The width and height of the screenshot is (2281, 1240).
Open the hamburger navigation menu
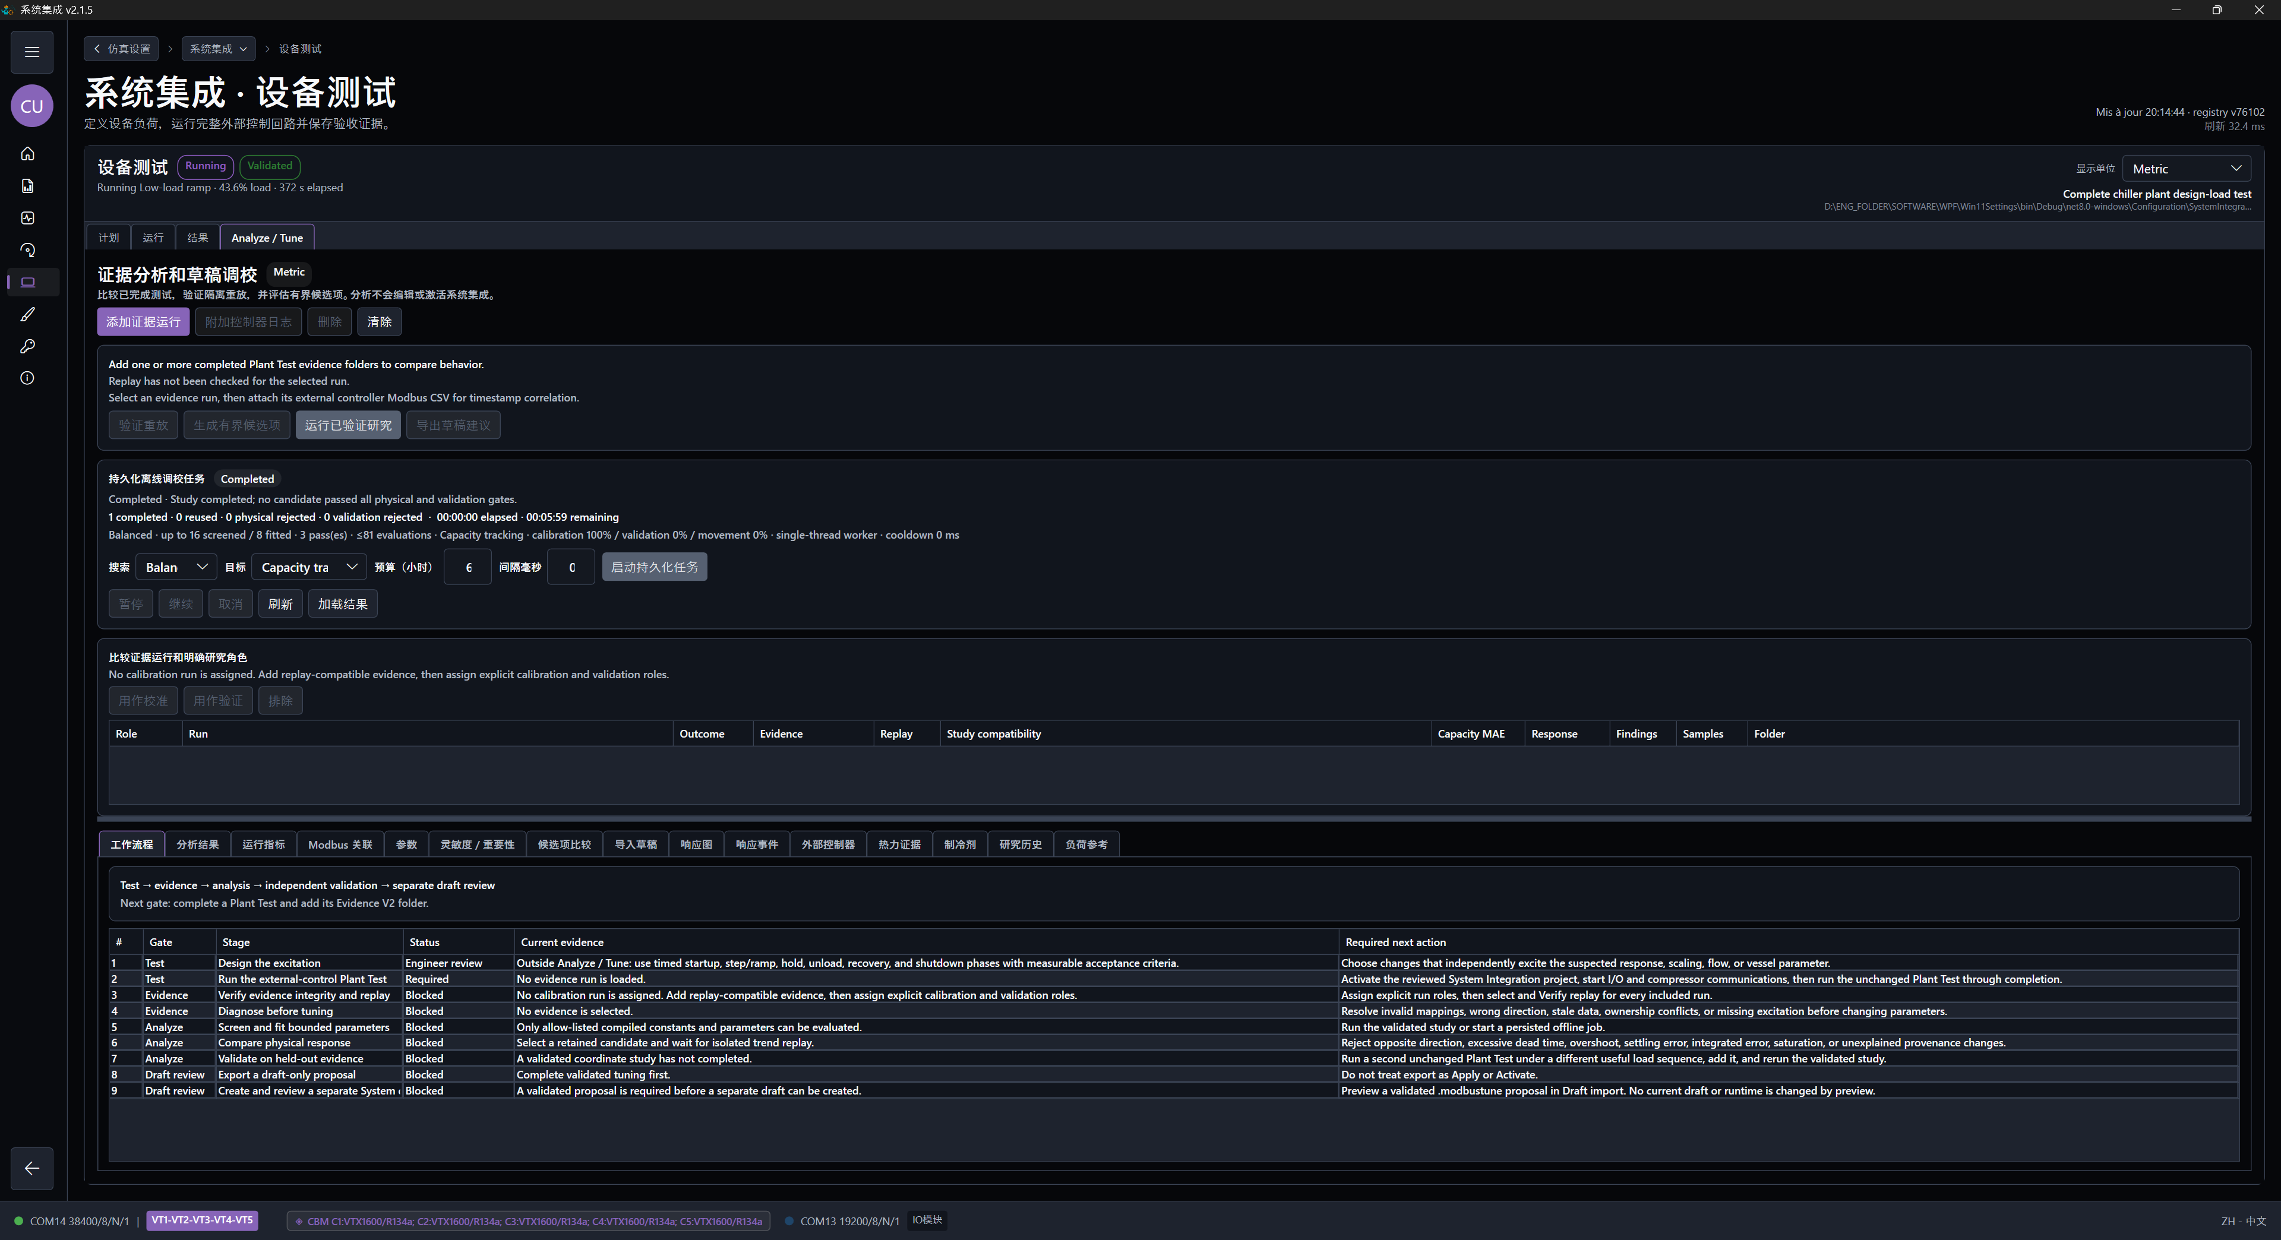click(x=32, y=51)
